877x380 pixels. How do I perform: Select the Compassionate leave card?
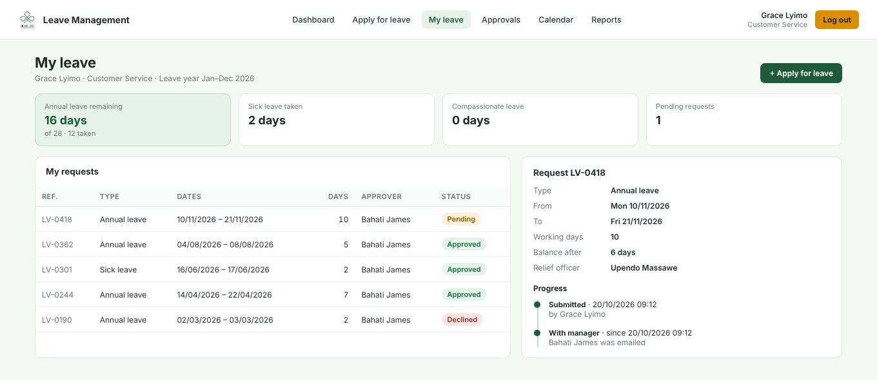coord(540,120)
